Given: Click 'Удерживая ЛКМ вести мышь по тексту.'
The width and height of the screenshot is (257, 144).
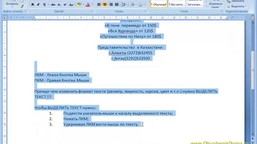Looking at the screenshot, I should [x=101, y=124].
